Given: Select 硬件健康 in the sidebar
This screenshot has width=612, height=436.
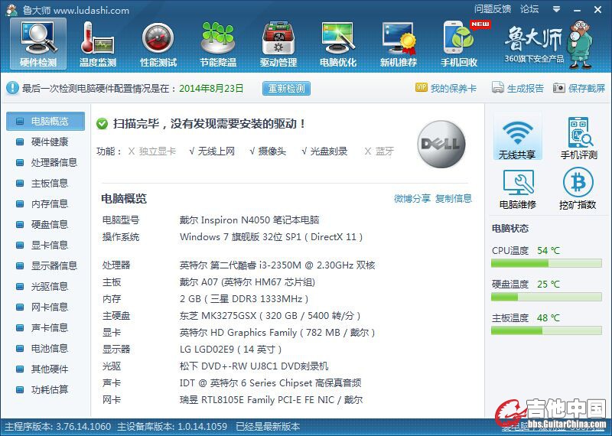Looking at the screenshot, I should [x=46, y=142].
